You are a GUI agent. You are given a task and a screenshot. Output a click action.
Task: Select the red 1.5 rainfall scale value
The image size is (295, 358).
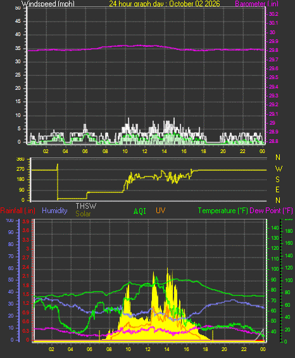(x=26, y=294)
